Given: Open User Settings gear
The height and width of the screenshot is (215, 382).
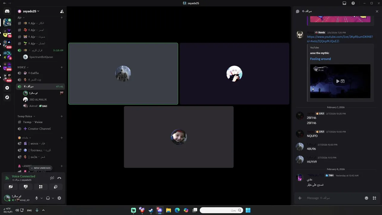Looking at the screenshot, I should click(x=59, y=198).
